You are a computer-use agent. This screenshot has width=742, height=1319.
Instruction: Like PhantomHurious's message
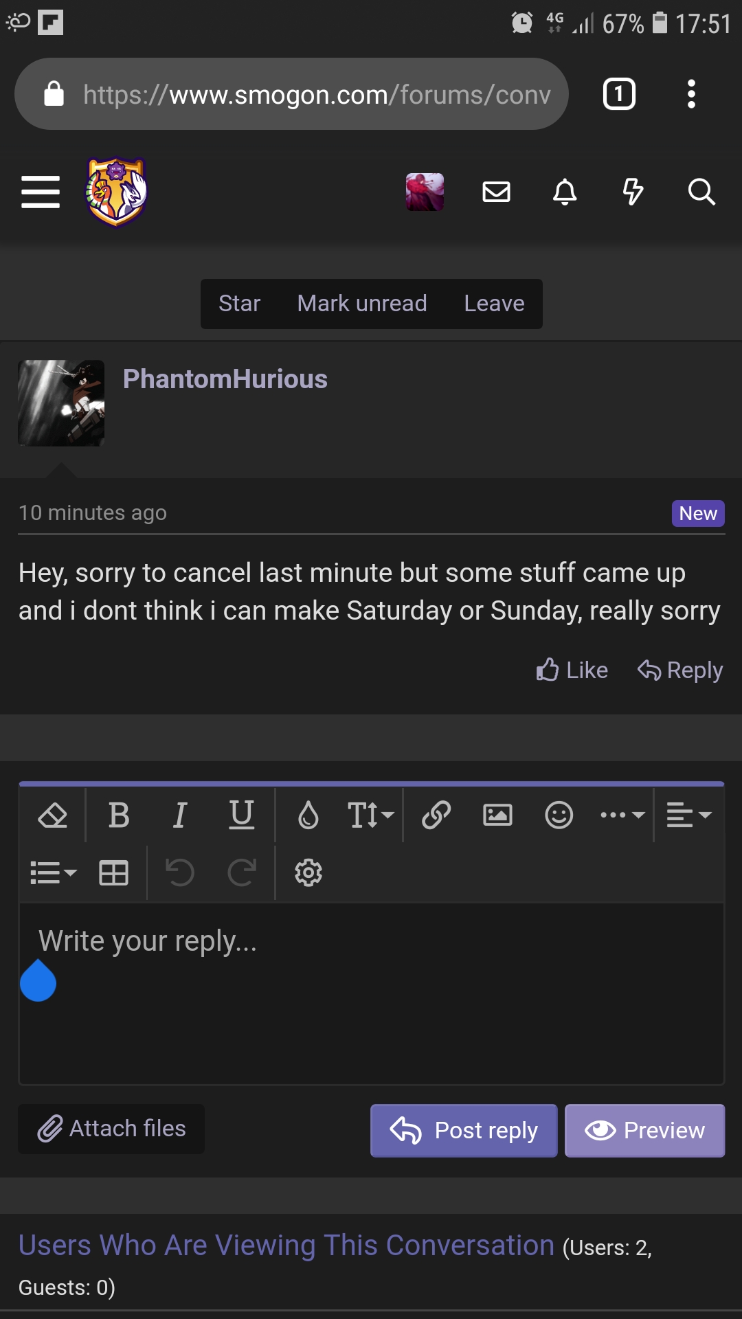571,670
